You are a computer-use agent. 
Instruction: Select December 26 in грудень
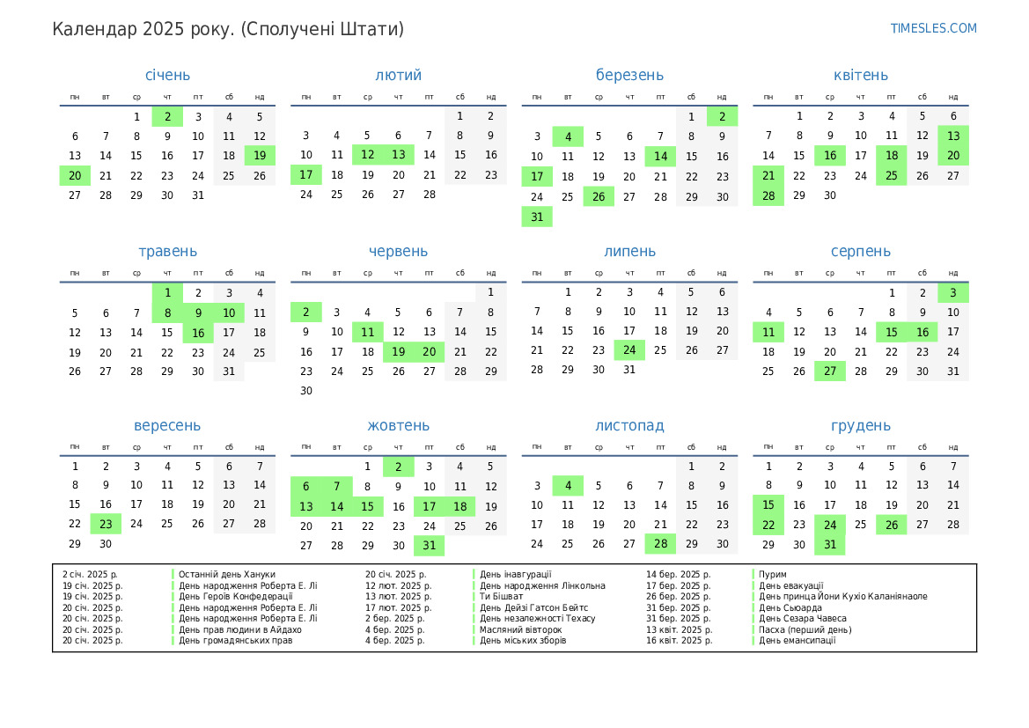pos(892,526)
